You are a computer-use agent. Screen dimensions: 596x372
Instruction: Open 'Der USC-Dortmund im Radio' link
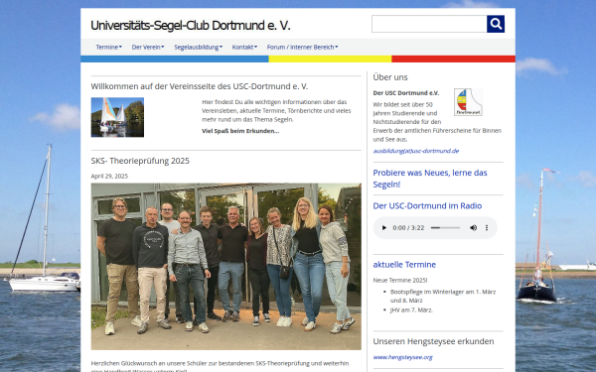(427, 205)
